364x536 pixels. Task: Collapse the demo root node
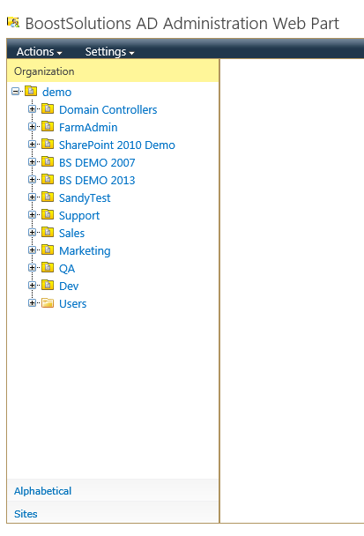pyautogui.click(x=15, y=92)
